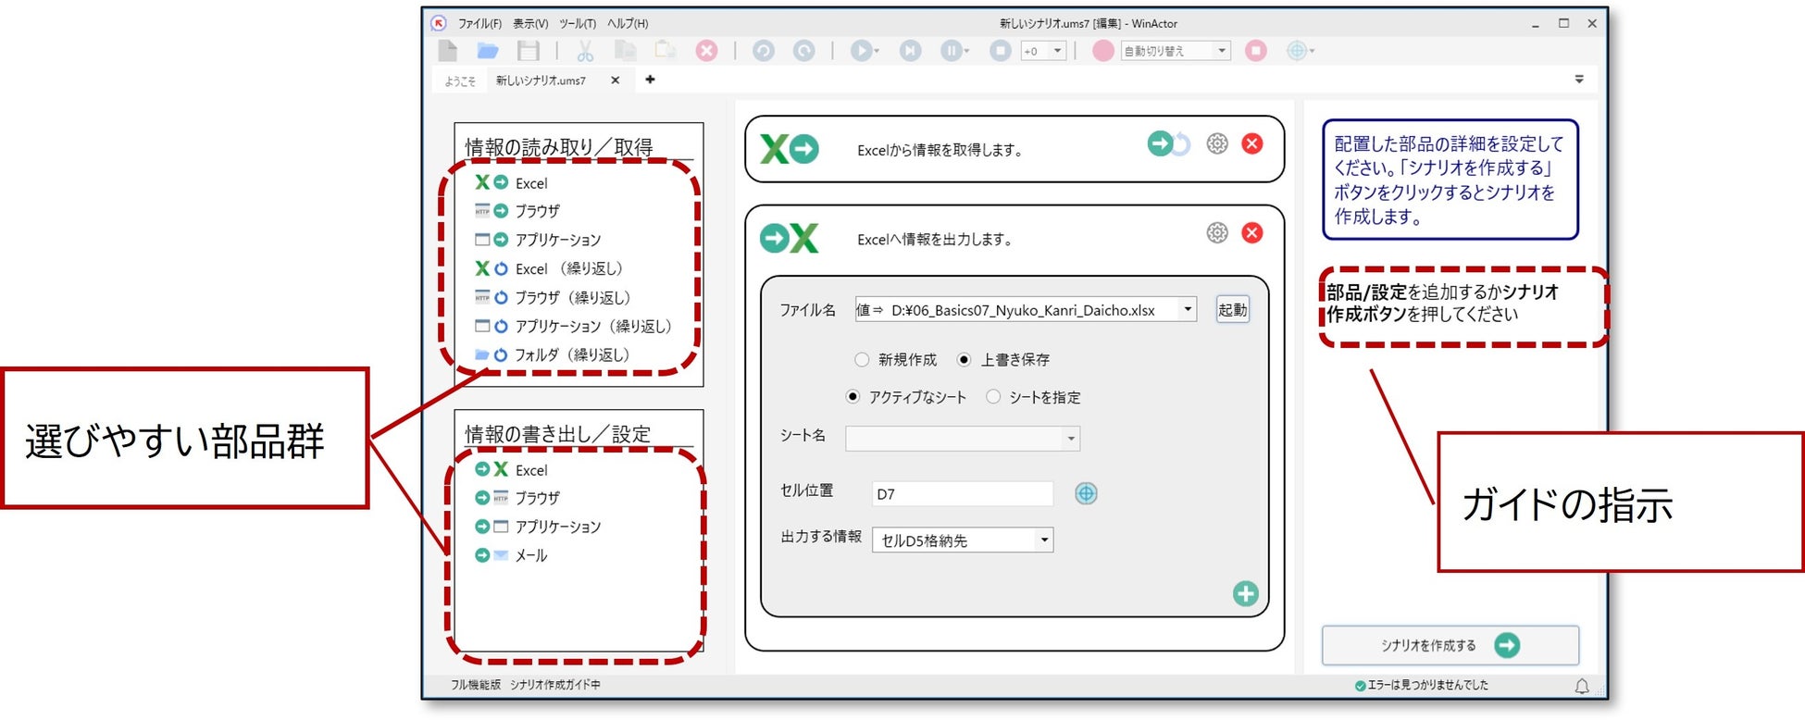Click the Stop recording icon
Image resolution: width=1805 pixels, height=720 pixels.
point(1255,51)
